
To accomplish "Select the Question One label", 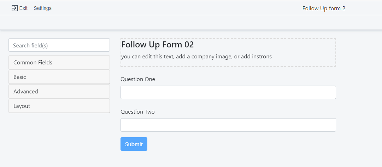I will (138, 79).
